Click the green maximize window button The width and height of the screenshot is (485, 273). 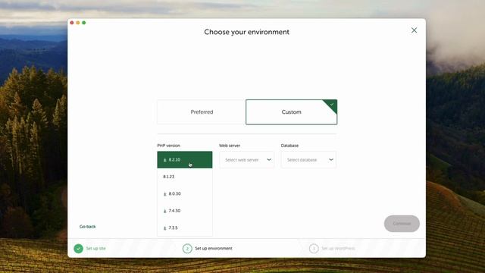click(83, 23)
